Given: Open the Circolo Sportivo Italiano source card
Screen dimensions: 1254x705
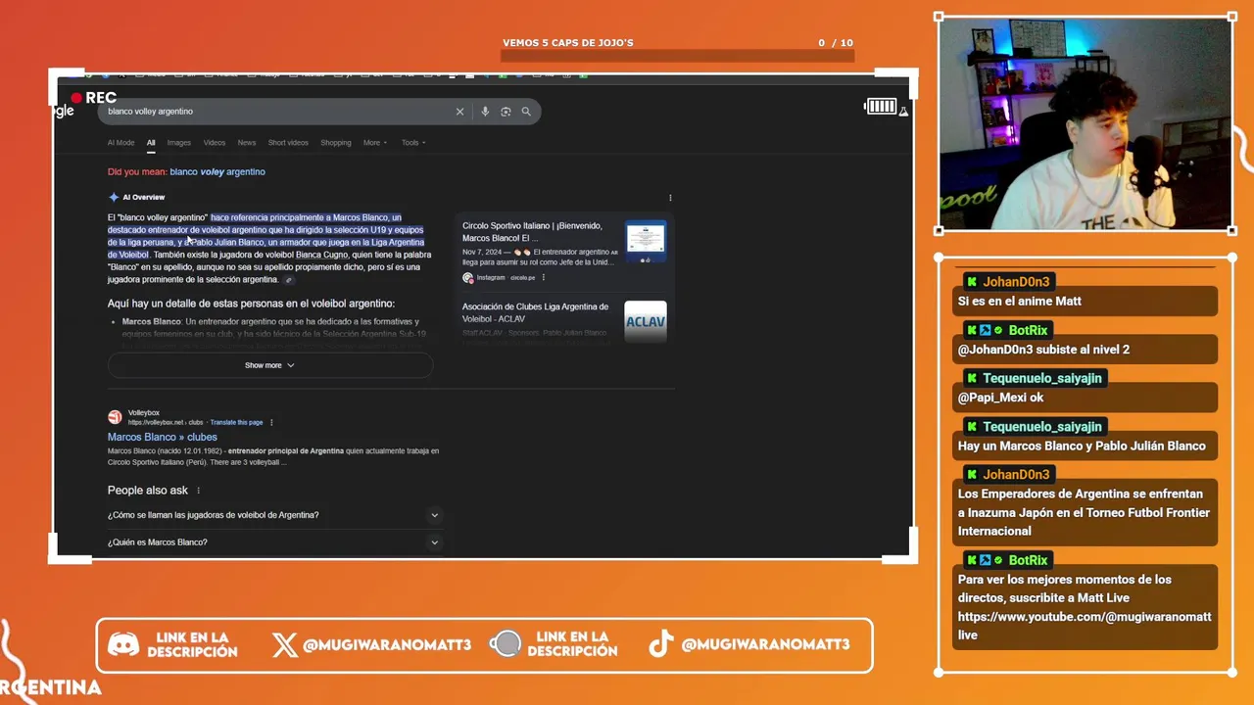Looking at the screenshot, I should point(564,253).
